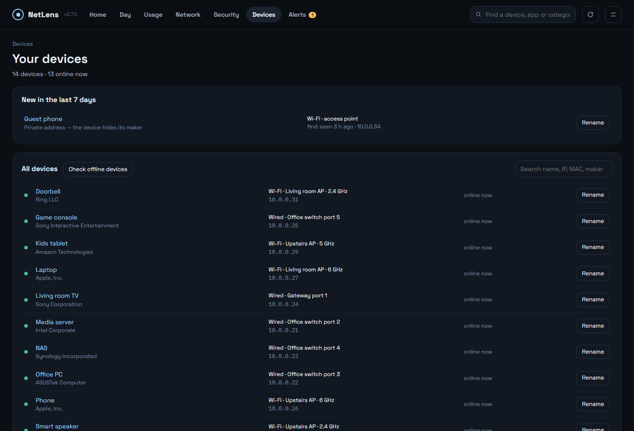The height and width of the screenshot is (431, 634).
Task: Click the Devices breadcrumb text
Action: (22, 44)
